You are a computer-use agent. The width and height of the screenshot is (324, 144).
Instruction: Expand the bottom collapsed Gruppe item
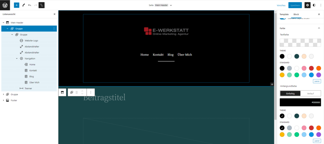pyautogui.click(x=3, y=94)
